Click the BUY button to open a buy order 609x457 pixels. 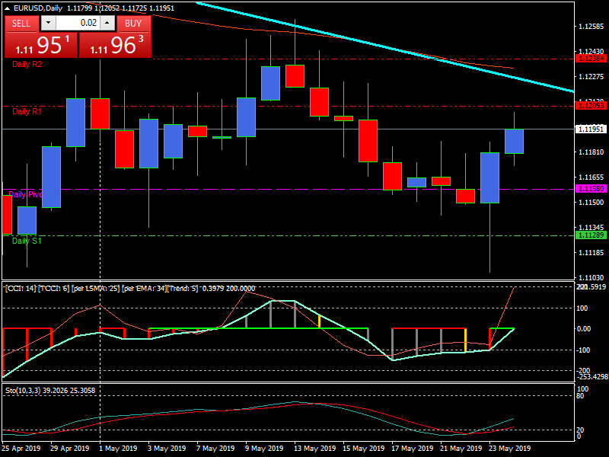point(133,24)
